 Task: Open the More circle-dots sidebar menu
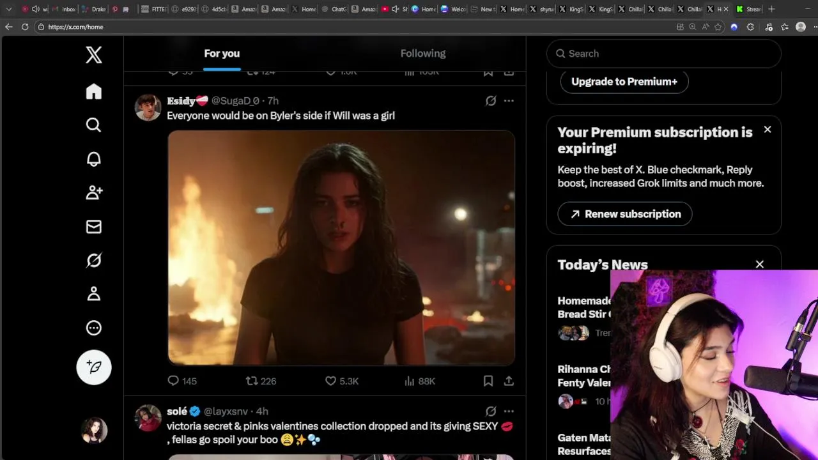[94, 328]
